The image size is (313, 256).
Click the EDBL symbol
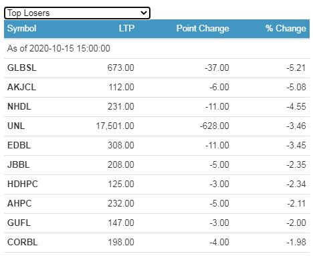[19, 145]
